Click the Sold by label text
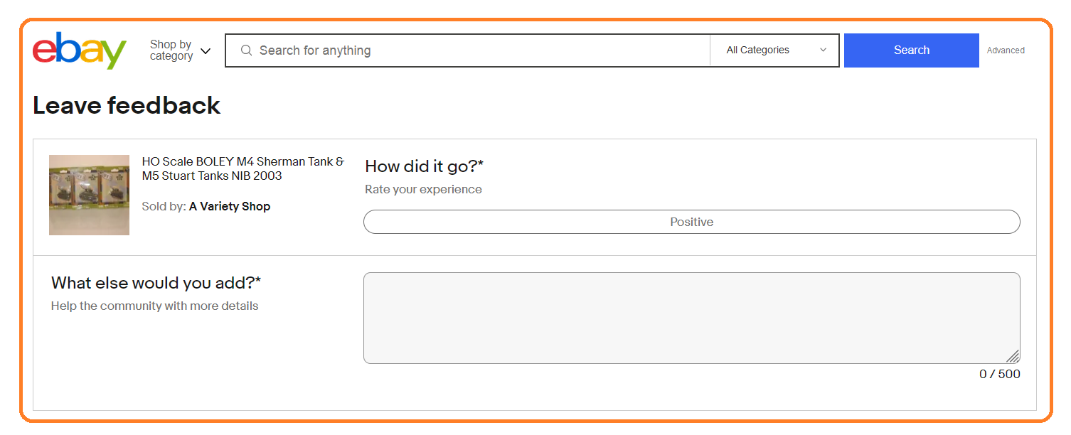The width and height of the screenshot is (1071, 435). pyautogui.click(x=164, y=206)
